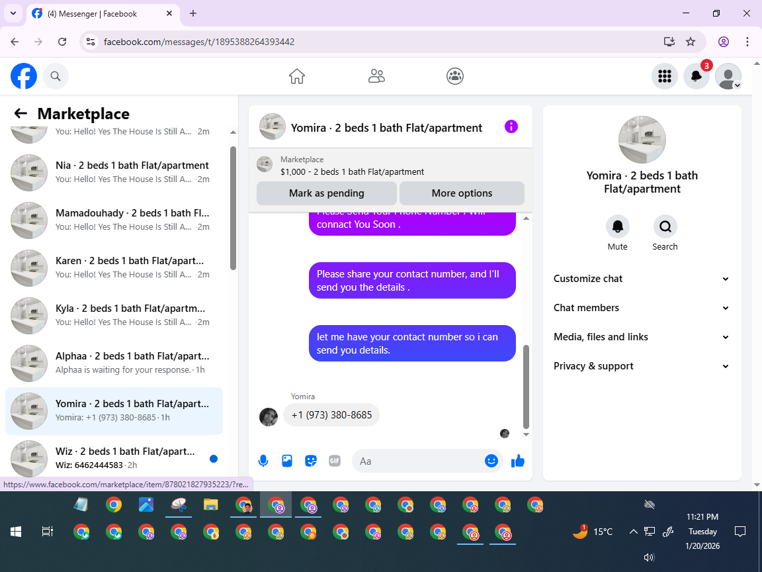Click the install app icon in address bar
Image resolution: width=762 pixels, height=572 pixels.
click(x=669, y=42)
